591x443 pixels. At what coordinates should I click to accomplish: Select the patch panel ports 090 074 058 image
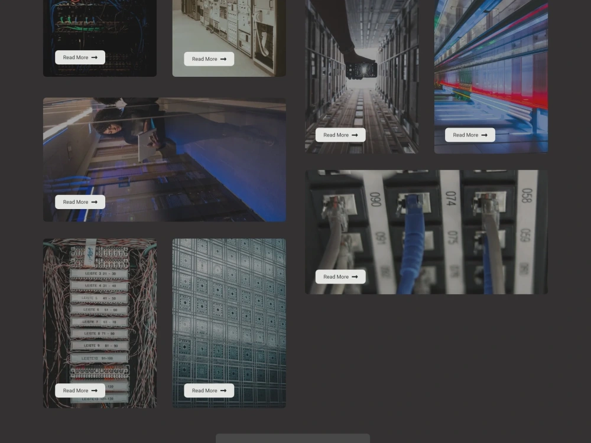[426, 232]
